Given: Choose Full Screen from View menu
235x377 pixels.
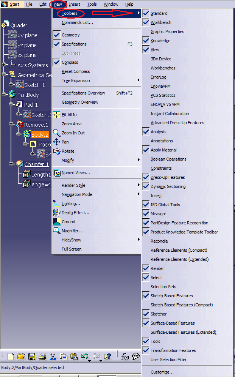Looking at the screenshot, I should coord(72,249).
